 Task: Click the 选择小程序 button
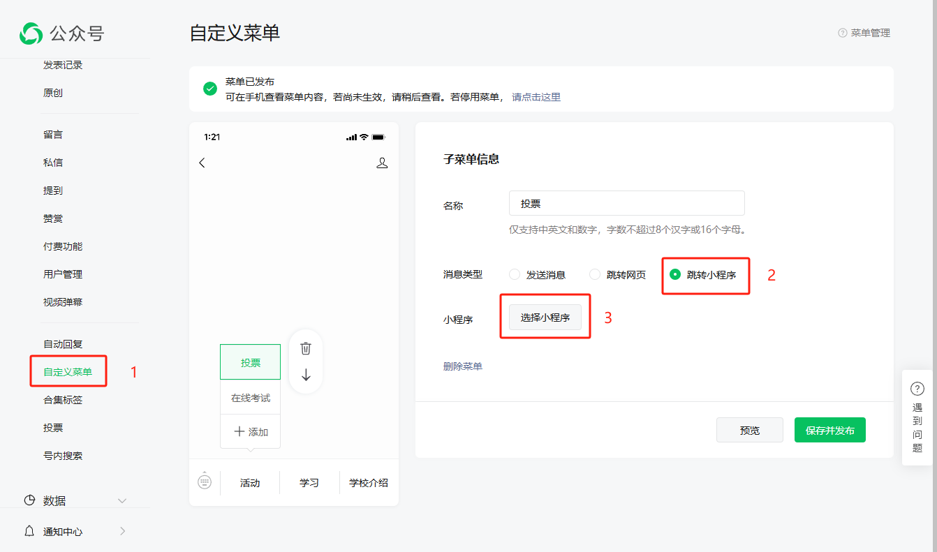(545, 318)
